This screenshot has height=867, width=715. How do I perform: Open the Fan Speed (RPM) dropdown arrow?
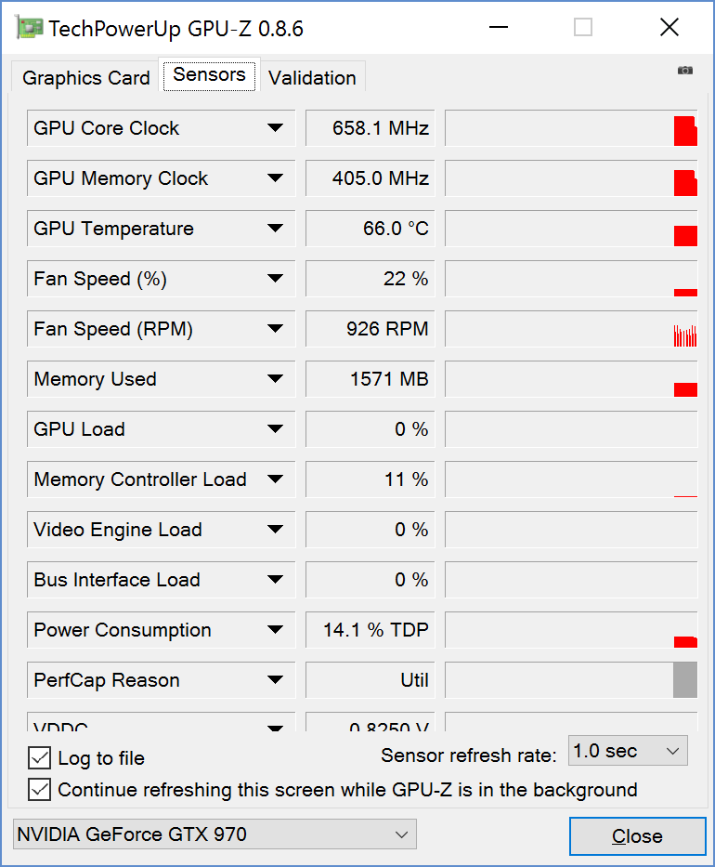tap(275, 328)
